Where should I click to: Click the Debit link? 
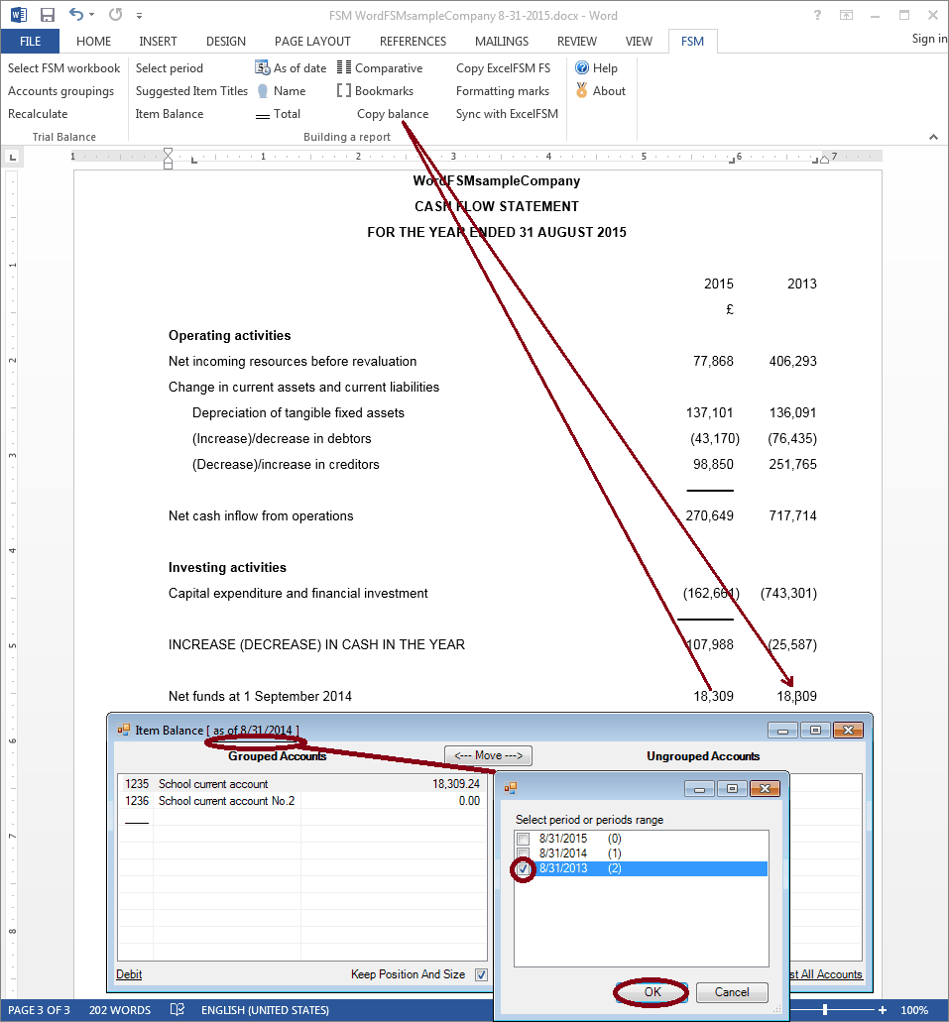point(129,974)
